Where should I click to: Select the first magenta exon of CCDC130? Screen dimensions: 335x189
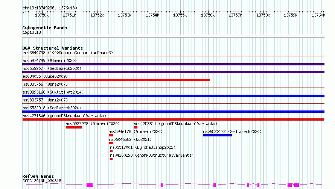tap(90, 185)
